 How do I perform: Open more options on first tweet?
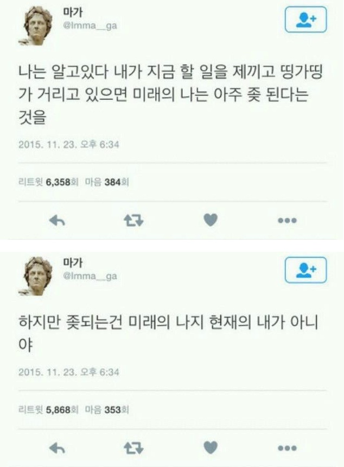click(287, 221)
